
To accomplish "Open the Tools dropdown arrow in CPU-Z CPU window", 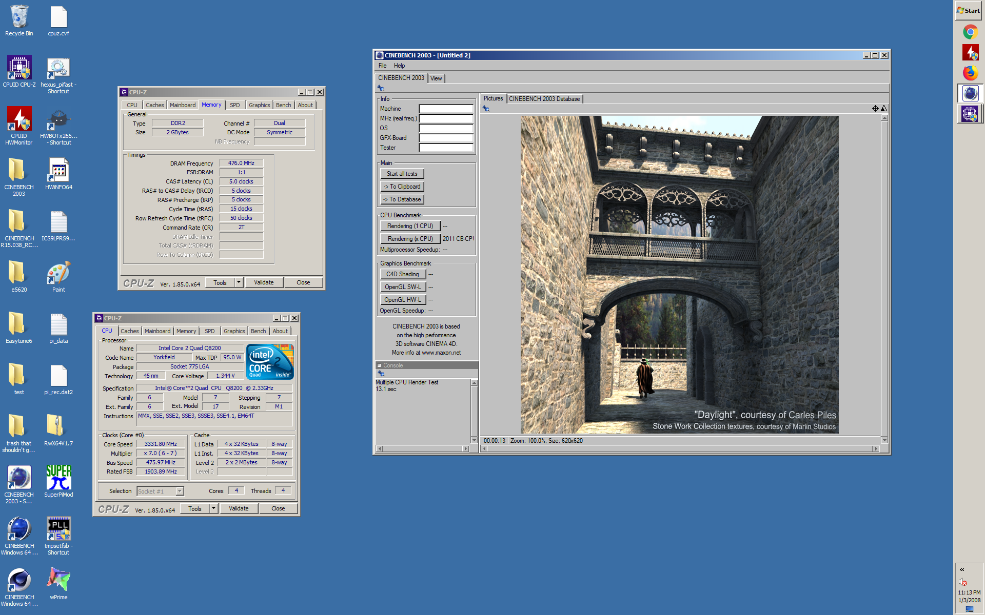I will pos(213,508).
